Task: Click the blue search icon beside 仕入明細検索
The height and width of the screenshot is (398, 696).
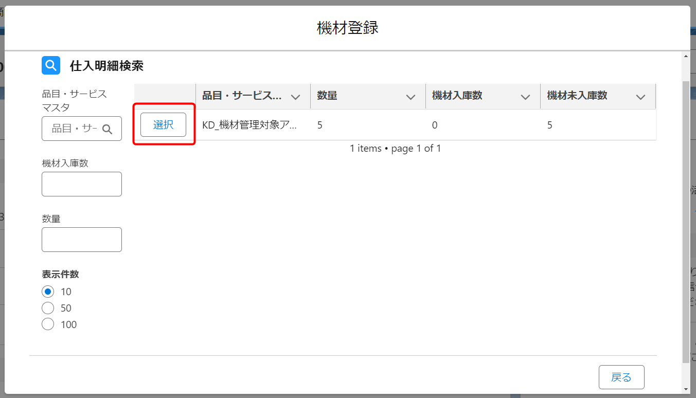Action: pyautogui.click(x=51, y=65)
